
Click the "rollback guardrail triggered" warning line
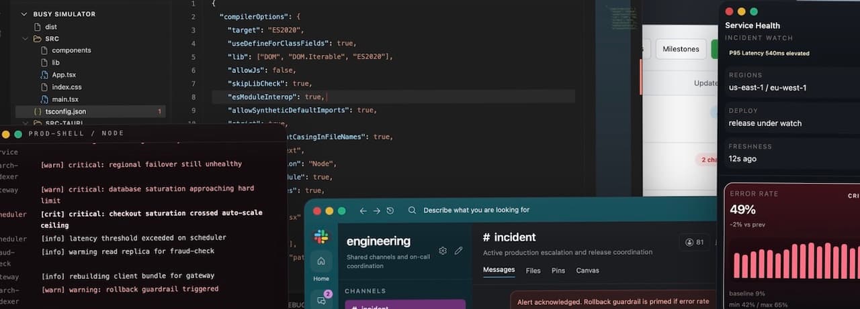(x=130, y=289)
